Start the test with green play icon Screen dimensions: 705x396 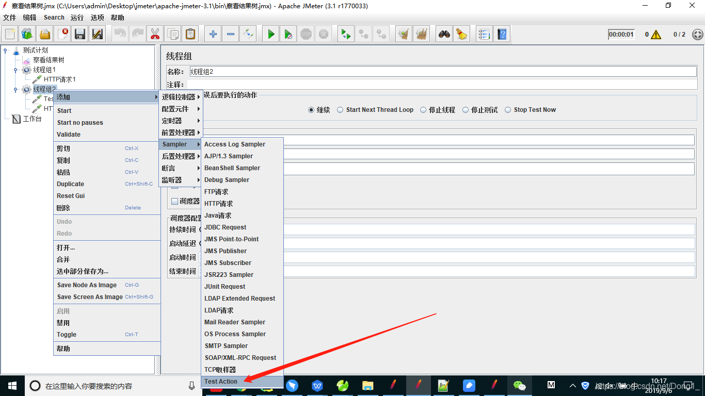click(x=271, y=34)
